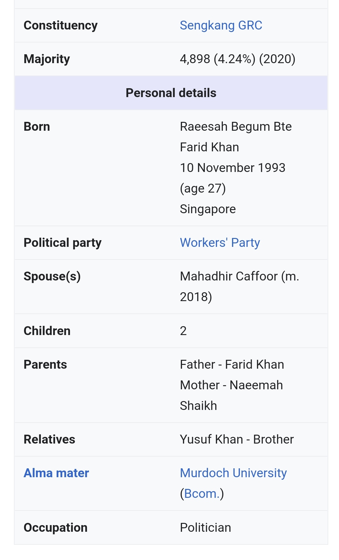Click the Alma mater label link
Viewport: 339px width, 560px height.
pos(56,473)
